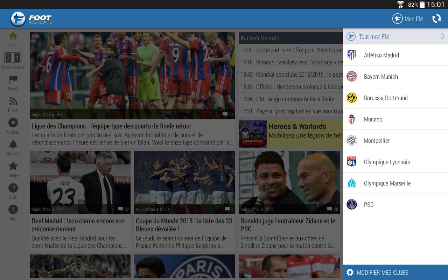Open the Flash RSS feed icon
The width and height of the screenshot is (448, 280).
click(x=13, y=101)
